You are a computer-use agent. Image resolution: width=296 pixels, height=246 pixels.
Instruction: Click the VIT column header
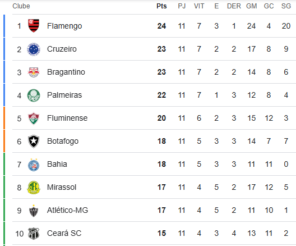[x=199, y=6]
